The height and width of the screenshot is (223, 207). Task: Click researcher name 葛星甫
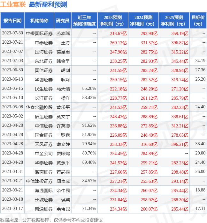63,52
